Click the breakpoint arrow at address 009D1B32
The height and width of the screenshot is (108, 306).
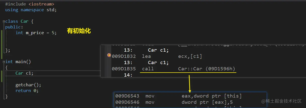(x=109, y=55)
